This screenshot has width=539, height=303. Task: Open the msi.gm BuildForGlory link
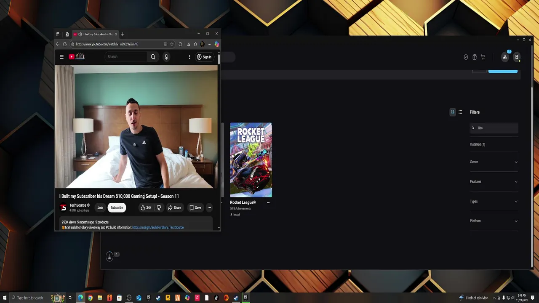tap(158, 228)
